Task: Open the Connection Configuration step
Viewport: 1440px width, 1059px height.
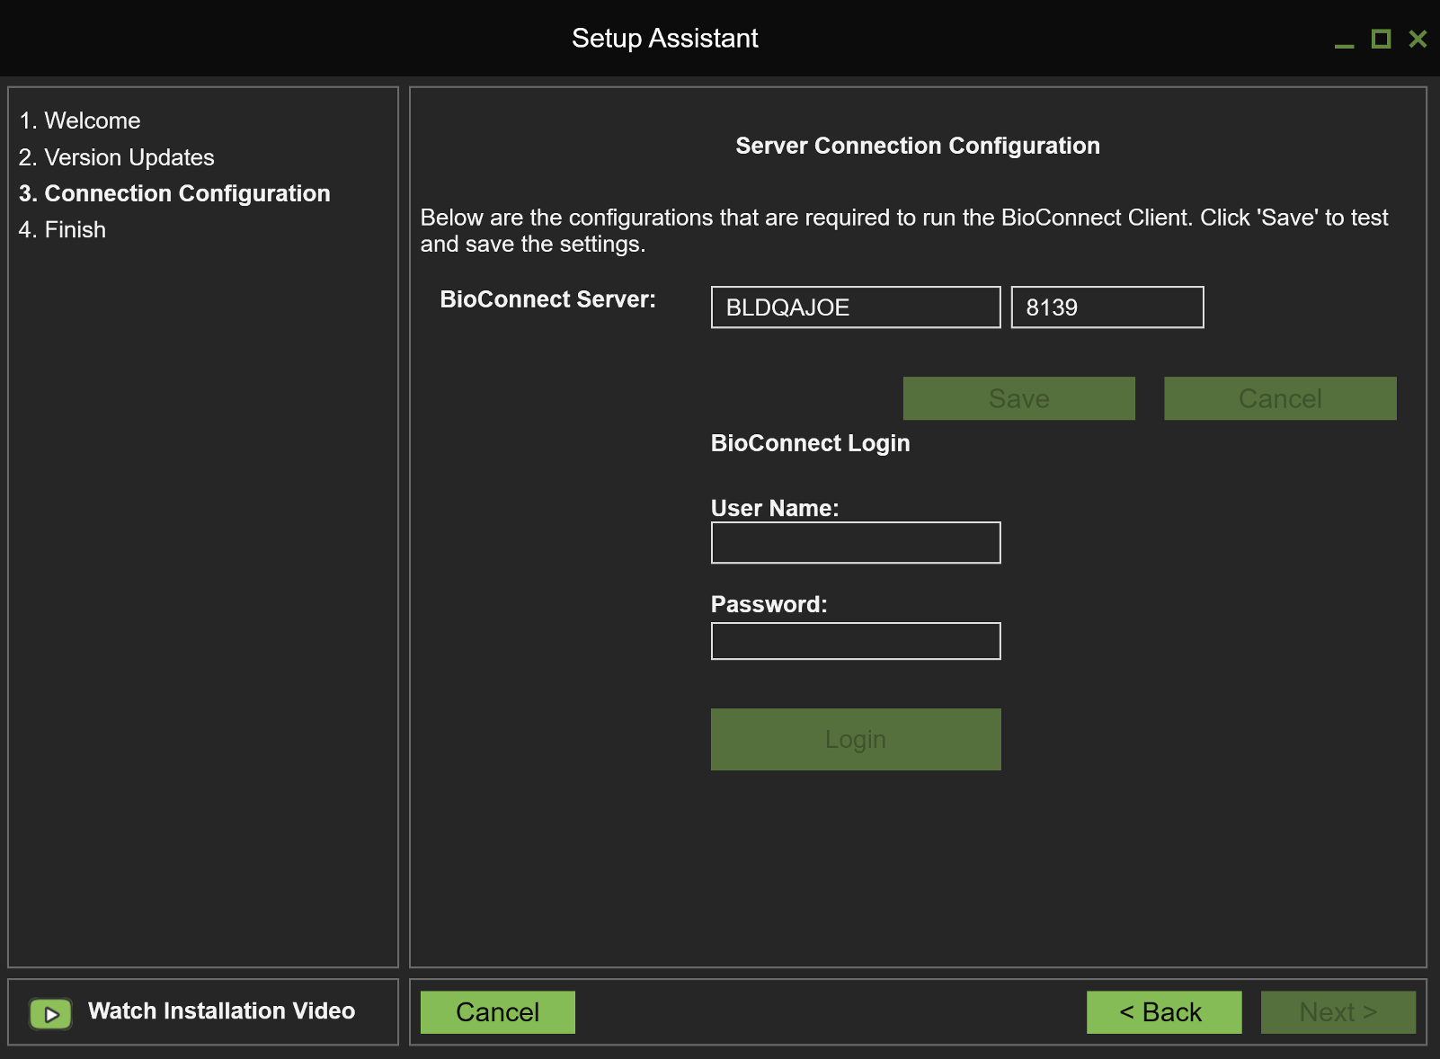Action: pyautogui.click(x=175, y=193)
